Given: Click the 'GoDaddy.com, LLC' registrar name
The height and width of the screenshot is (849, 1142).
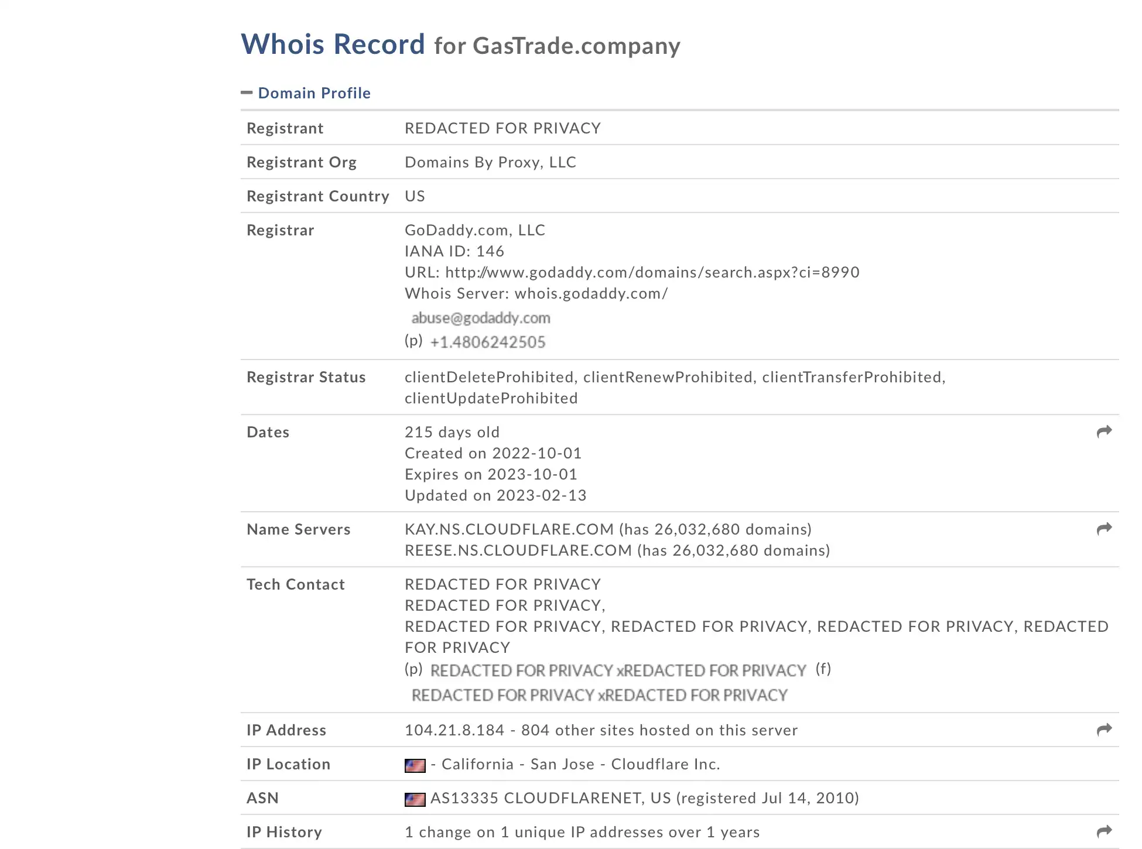Looking at the screenshot, I should pyautogui.click(x=475, y=230).
